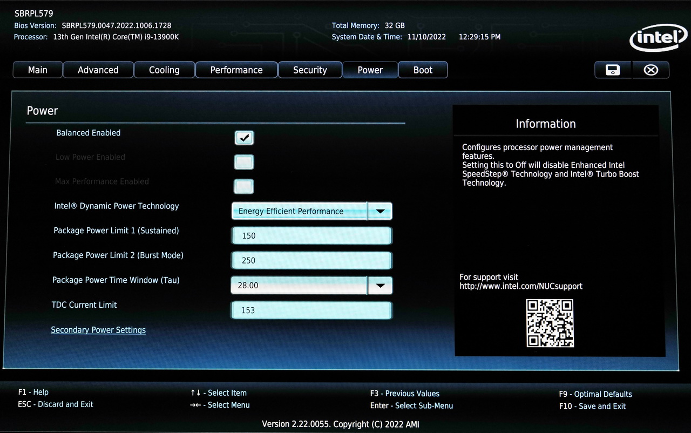Click the floppy disk save icon
The image size is (691, 433).
[x=613, y=70]
